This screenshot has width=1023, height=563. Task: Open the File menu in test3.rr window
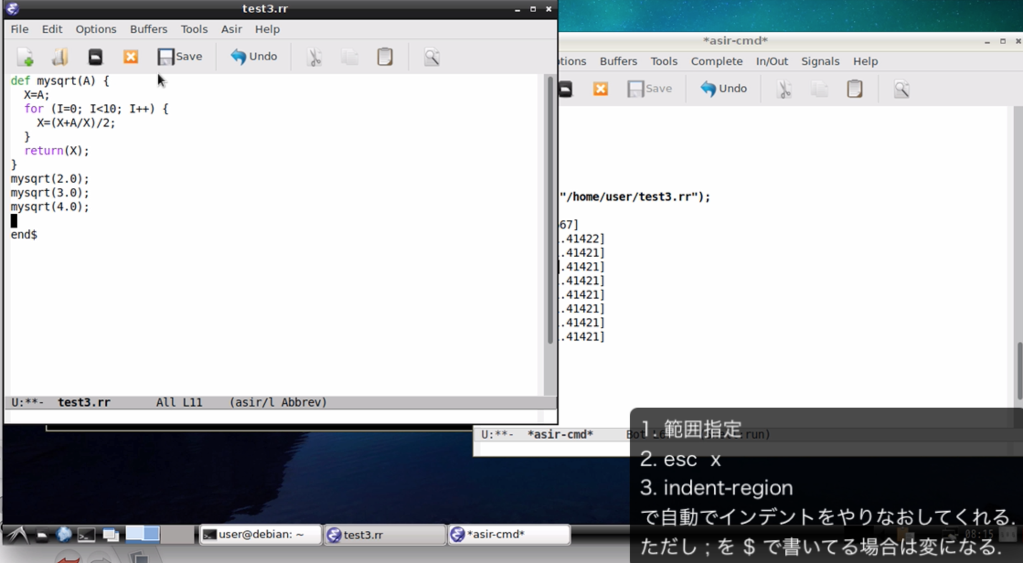click(x=19, y=29)
